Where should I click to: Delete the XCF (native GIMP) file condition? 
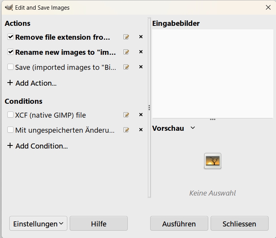(x=141, y=115)
